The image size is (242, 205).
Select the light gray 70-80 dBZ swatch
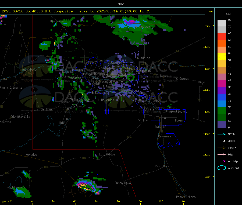(222, 23)
